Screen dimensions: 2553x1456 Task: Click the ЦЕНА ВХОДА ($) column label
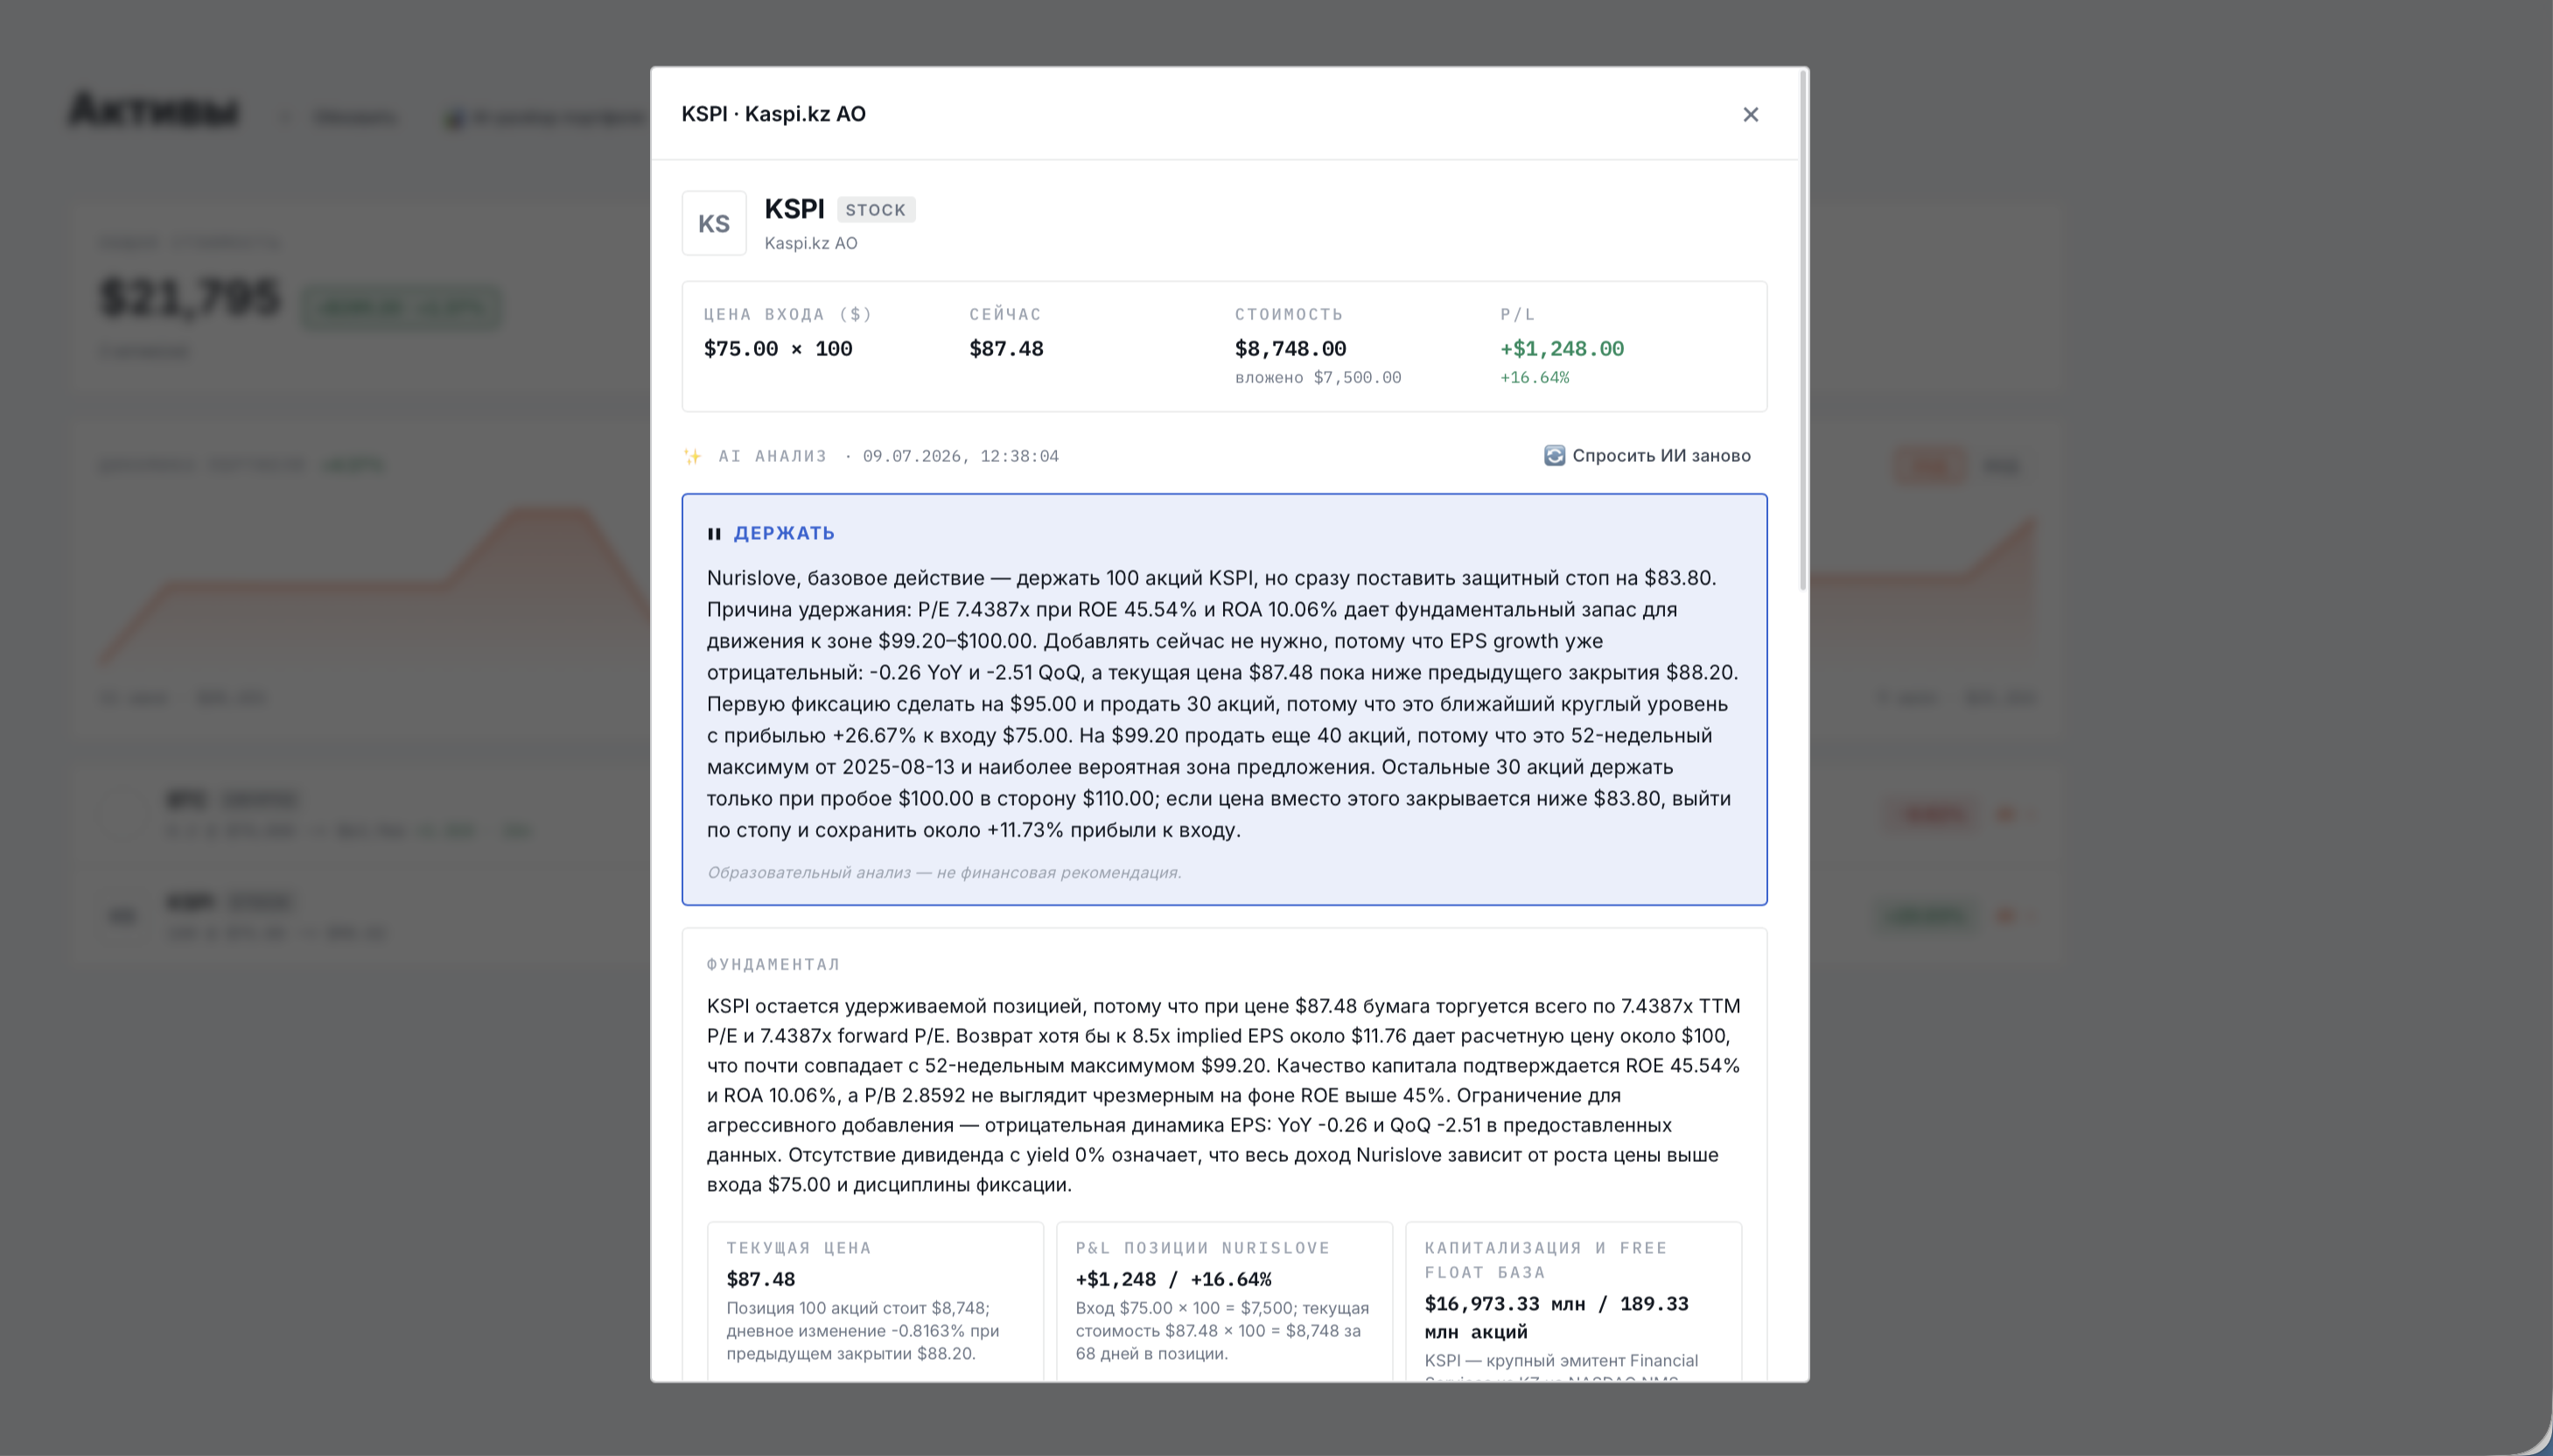tap(787, 314)
